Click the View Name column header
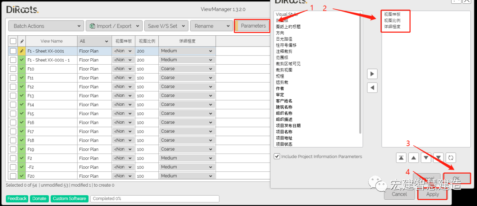 click(51, 41)
